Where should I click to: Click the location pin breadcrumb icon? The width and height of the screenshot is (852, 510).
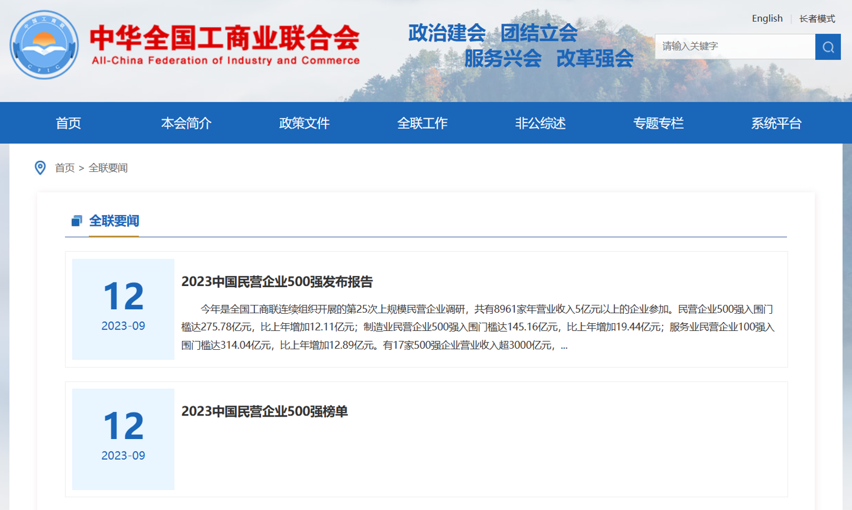[40, 168]
